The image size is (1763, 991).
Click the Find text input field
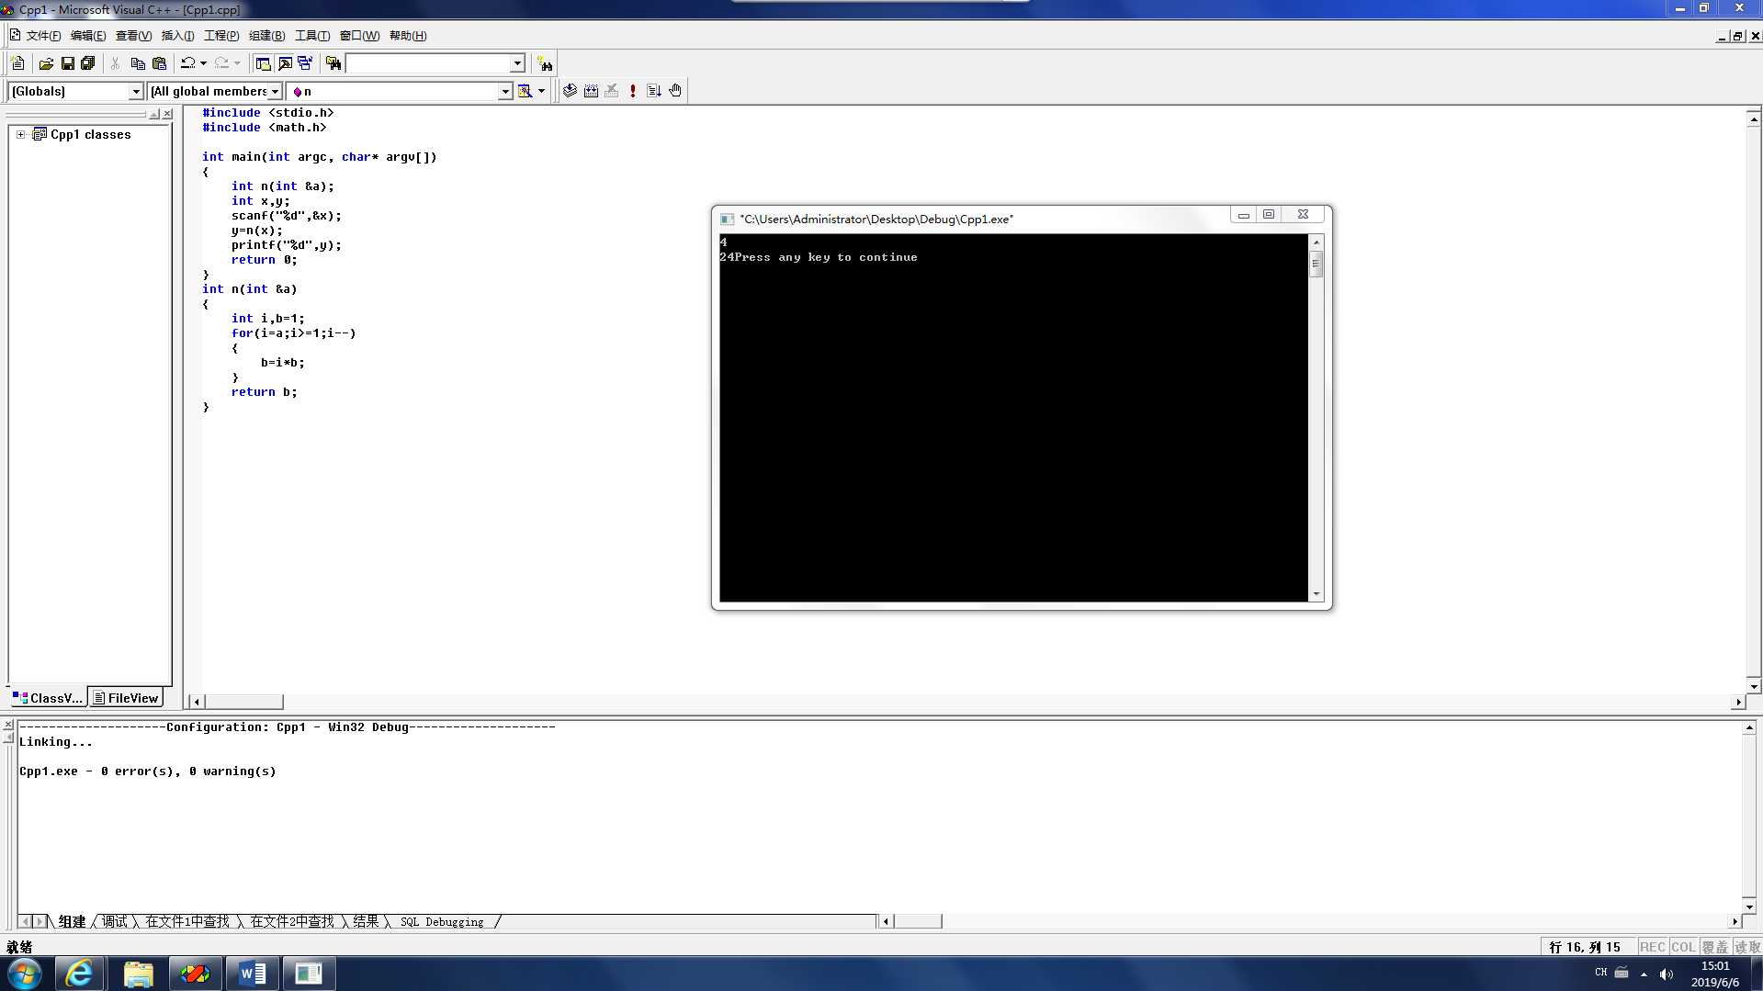(x=427, y=63)
